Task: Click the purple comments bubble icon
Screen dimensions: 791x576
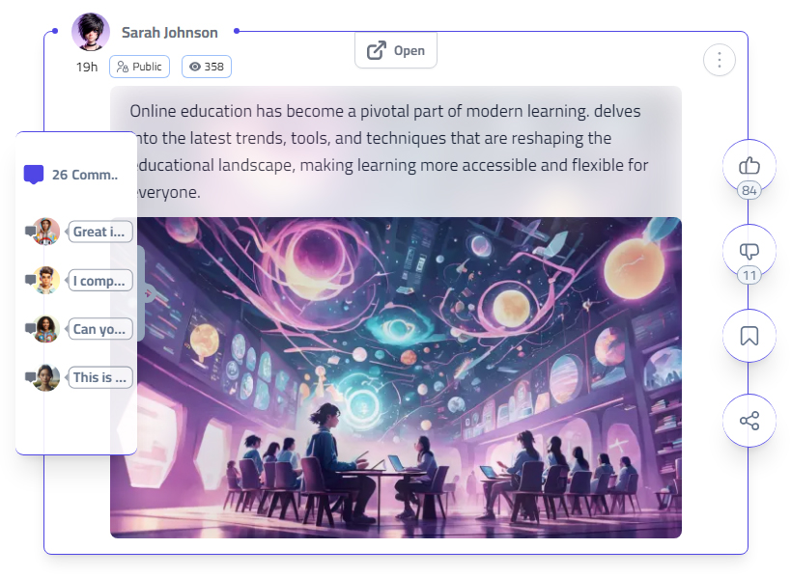Action: 34,175
